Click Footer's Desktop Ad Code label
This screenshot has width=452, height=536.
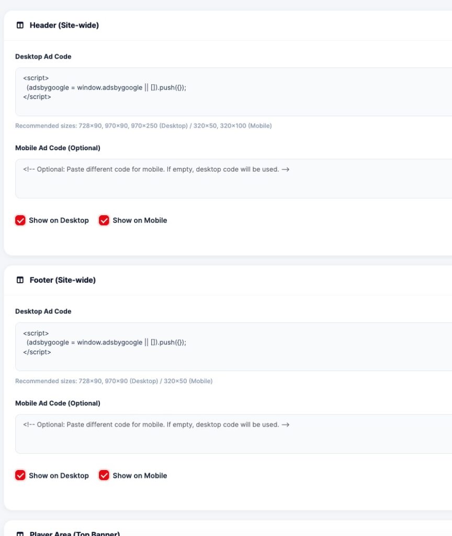point(43,311)
